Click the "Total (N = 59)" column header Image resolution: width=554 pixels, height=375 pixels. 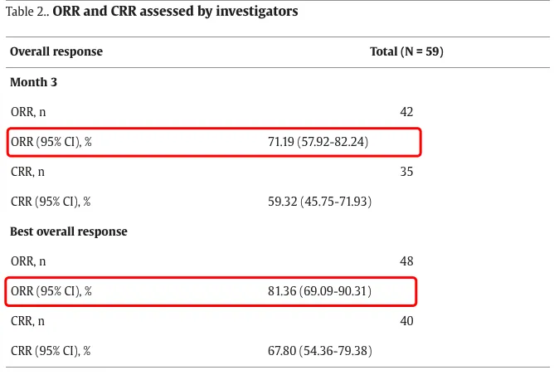coord(406,51)
